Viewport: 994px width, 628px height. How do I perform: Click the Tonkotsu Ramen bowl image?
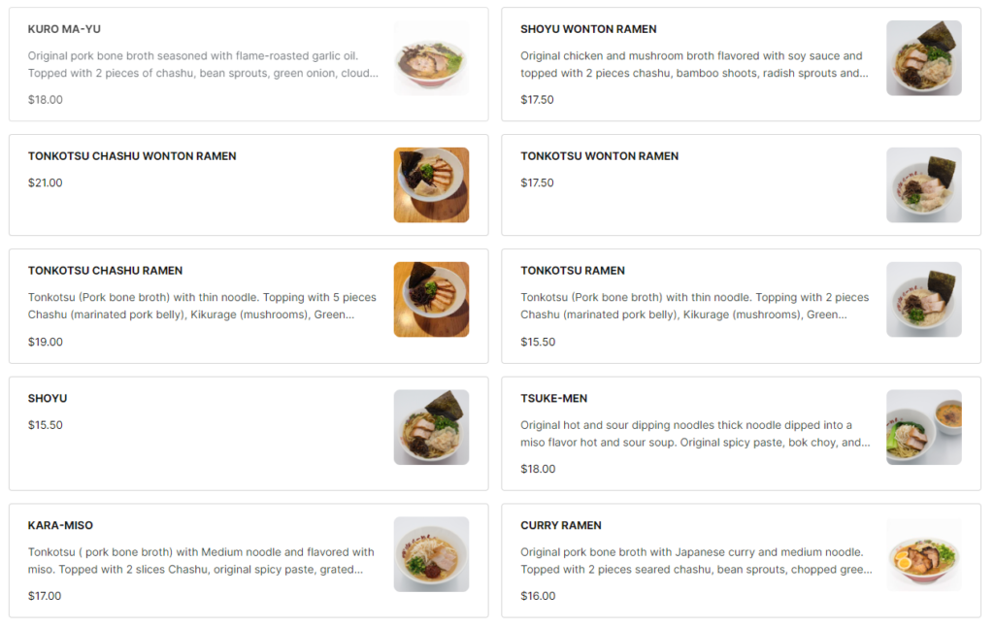[923, 300]
